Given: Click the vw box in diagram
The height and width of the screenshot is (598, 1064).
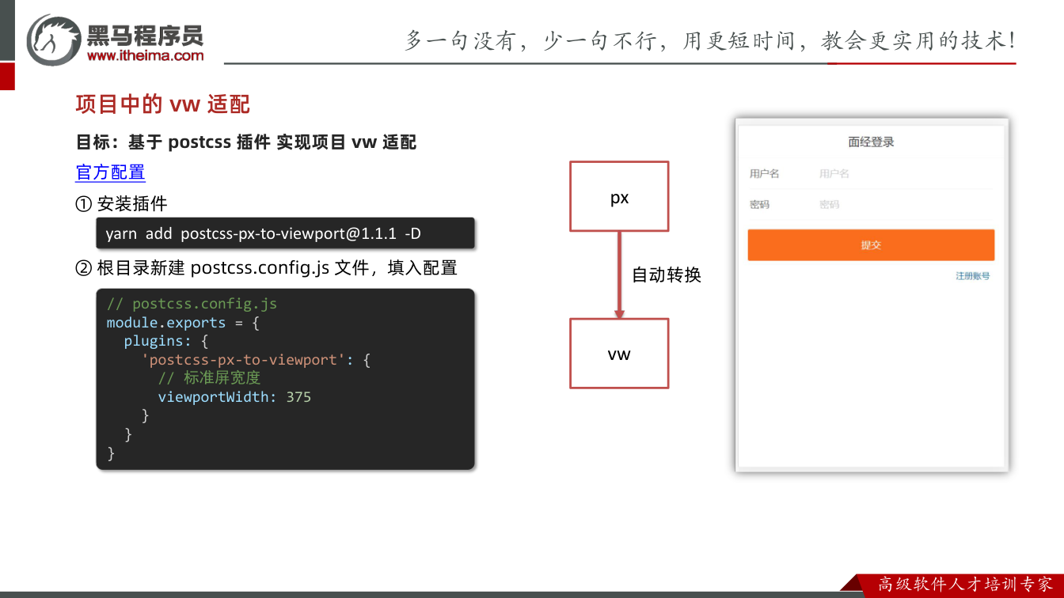Looking at the screenshot, I should click(619, 354).
